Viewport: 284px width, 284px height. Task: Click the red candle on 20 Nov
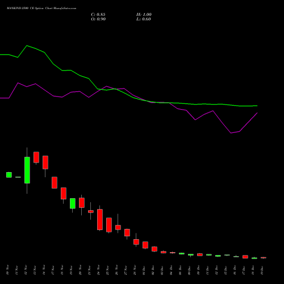click(82, 203)
